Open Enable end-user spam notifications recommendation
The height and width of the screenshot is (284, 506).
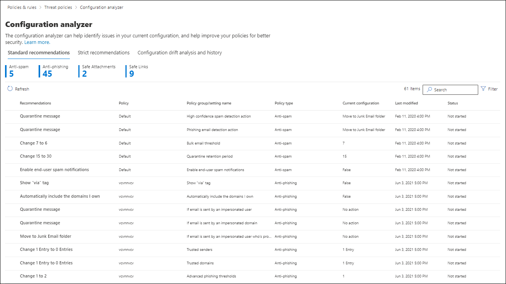pyautogui.click(x=54, y=170)
